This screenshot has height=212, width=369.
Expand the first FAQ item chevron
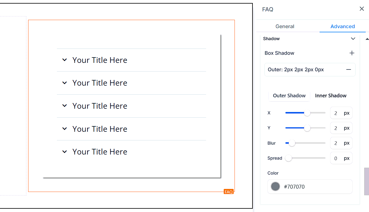(x=64, y=60)
